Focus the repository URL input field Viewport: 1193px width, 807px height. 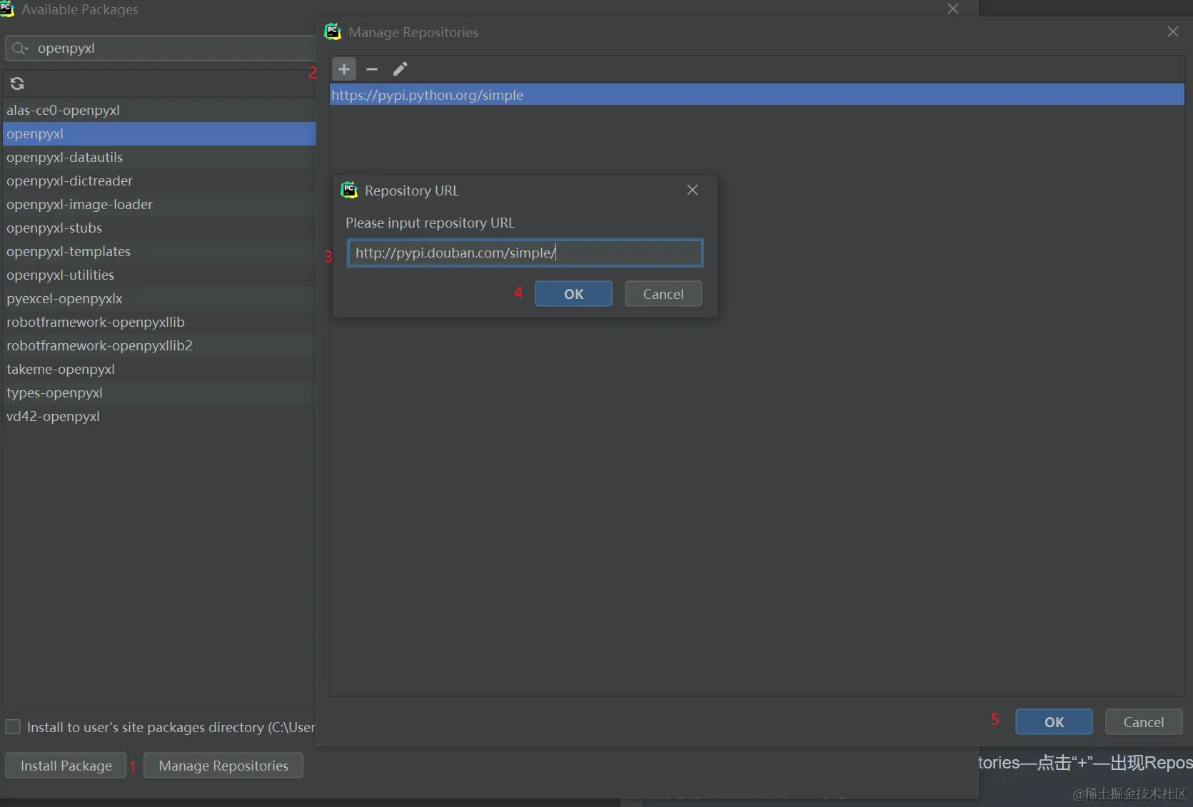tap(525, 253)
